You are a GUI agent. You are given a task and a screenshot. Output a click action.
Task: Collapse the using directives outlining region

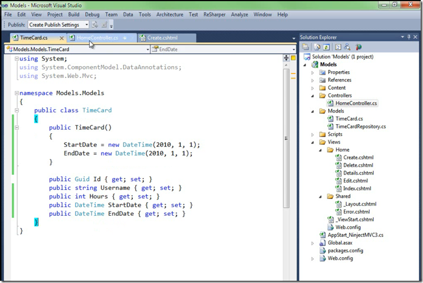pyautogui.click(x=17, y=59)
